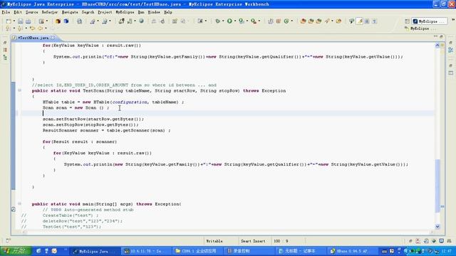
Task: Click the dark blue cube toolbar icon
Action: (66, 21)
